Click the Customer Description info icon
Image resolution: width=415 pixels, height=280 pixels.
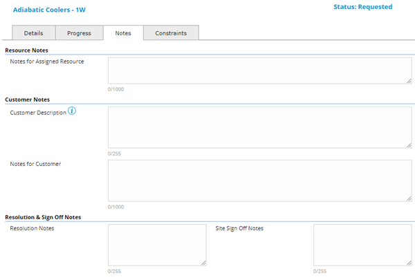click(72, 111)
